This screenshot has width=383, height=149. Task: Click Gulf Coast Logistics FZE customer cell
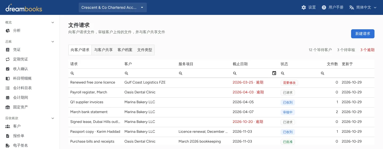pos(145,82)
